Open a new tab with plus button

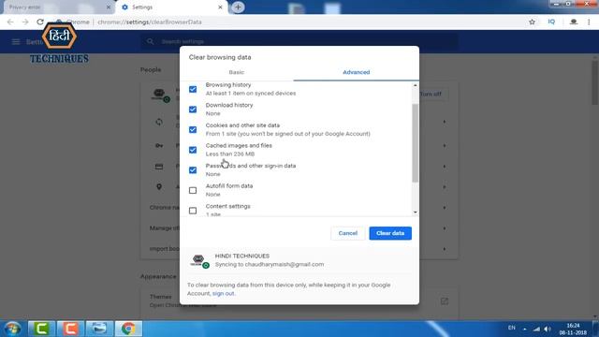coord(238,7)
